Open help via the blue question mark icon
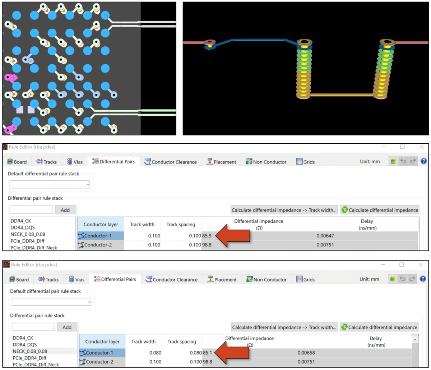431x370 pixels. click(x=424, y=161)
